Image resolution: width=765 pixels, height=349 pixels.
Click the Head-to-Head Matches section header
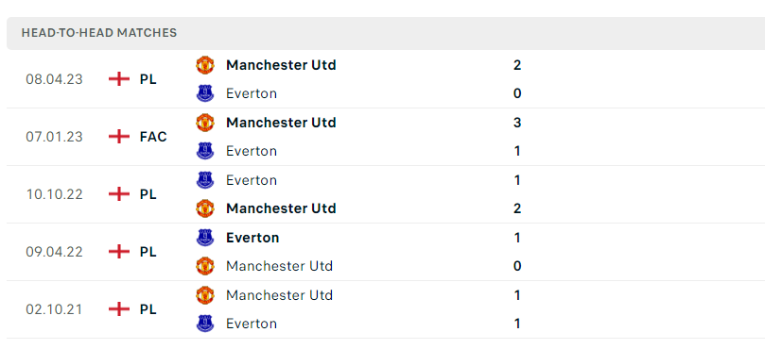[386, 33]
